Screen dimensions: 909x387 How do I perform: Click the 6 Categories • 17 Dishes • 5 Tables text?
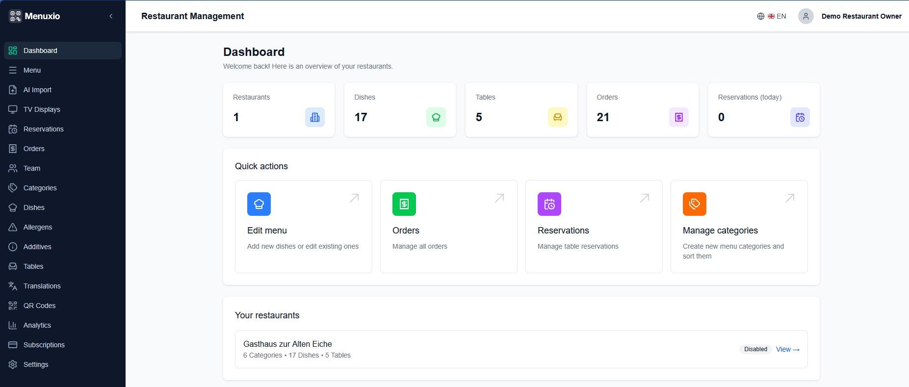pyautogui.click(x=297, y=355)
